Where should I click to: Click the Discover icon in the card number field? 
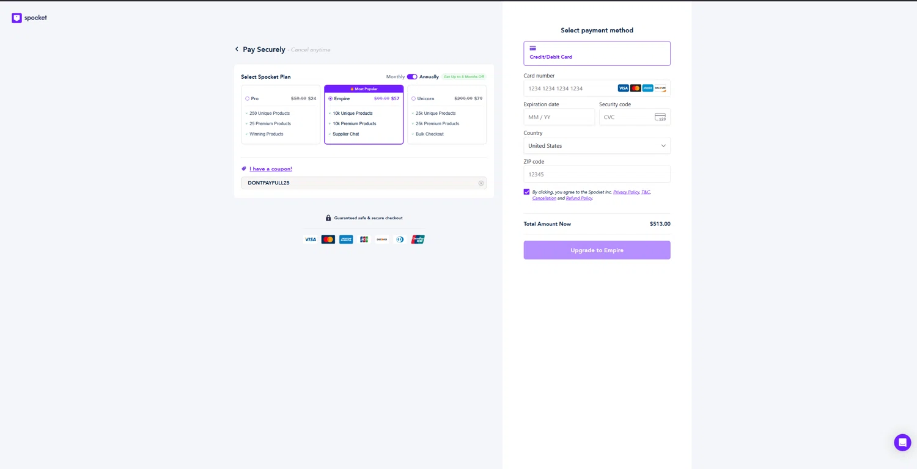click(x=660, y=88)
